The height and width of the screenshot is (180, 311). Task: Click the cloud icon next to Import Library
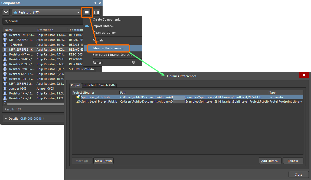(87, 26)
